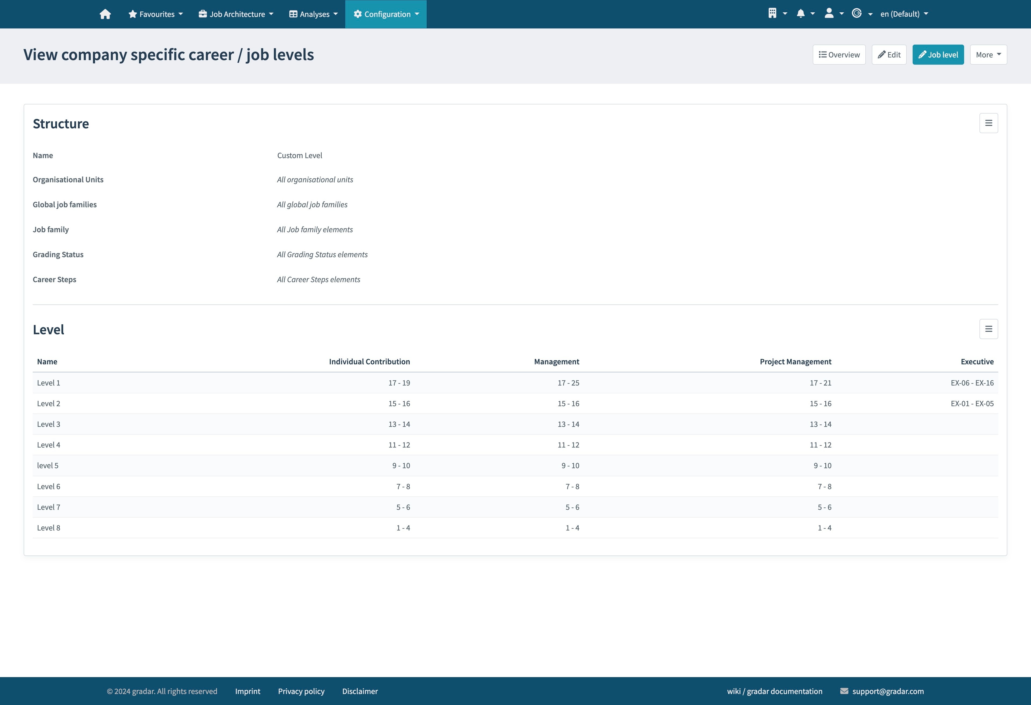Toggle Edit mode for job levels
This screenshot has width=1031, height=705.
click(x=889, y=54)
